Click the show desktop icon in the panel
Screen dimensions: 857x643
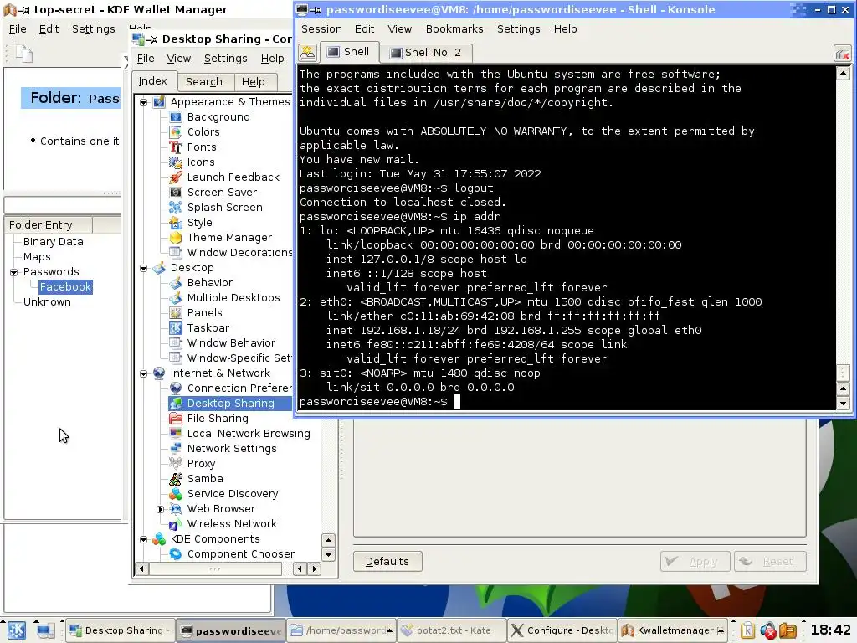pos(45,630)
